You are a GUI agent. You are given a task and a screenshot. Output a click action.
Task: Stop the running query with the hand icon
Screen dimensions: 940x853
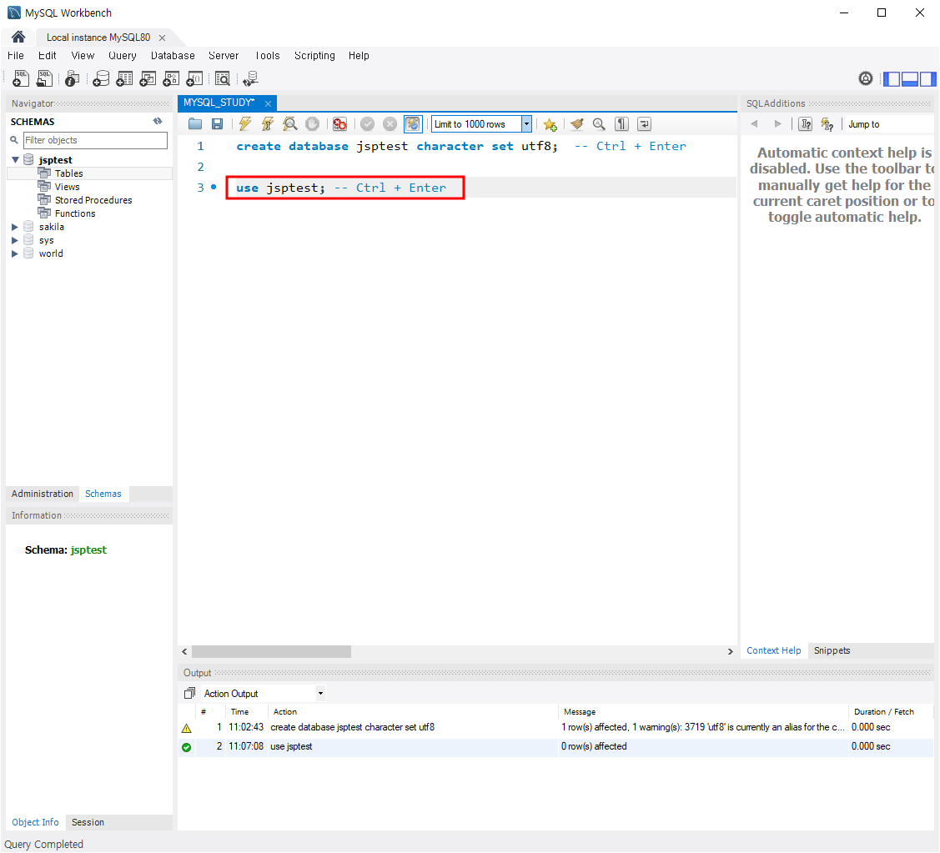click(x=312, y=124)
